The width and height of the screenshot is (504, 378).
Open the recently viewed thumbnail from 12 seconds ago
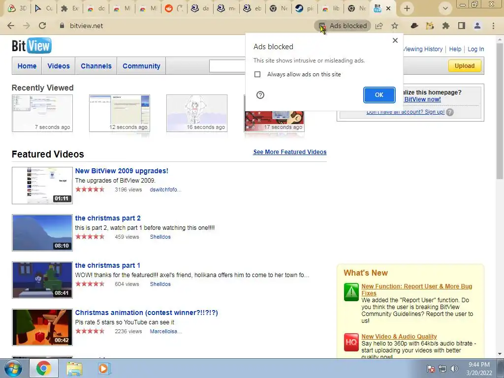(x=120, y=113)
